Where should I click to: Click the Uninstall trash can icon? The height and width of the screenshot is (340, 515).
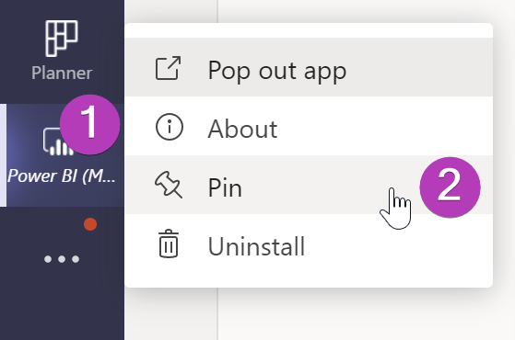tap(169, 244)
